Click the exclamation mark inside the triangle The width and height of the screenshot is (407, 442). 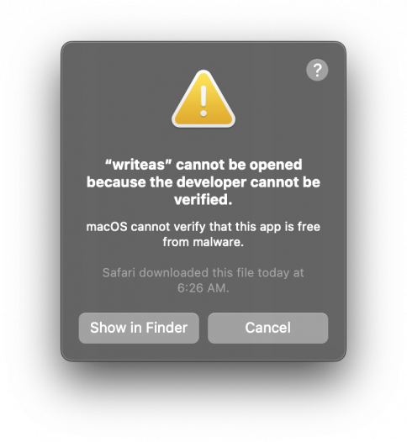[203, 101]
